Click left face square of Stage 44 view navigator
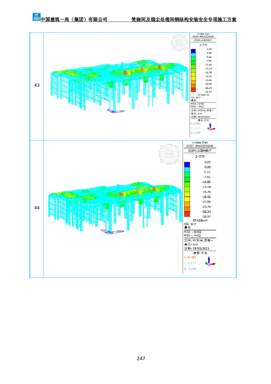Image resolution: width=271 pixels, height=384 pixels. (x=162, y=154)
